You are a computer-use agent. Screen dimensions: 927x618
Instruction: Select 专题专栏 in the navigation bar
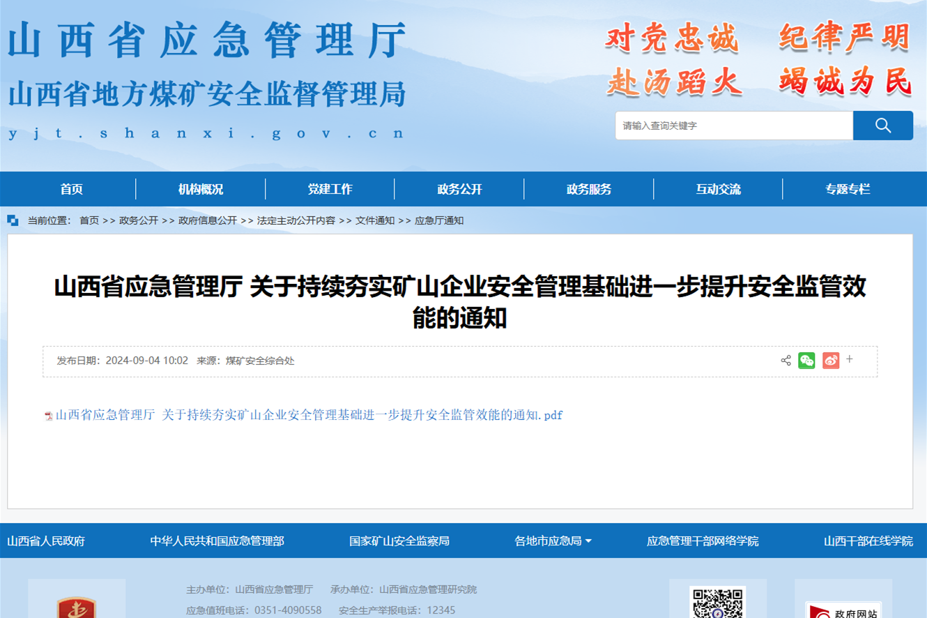coord(848,189)
